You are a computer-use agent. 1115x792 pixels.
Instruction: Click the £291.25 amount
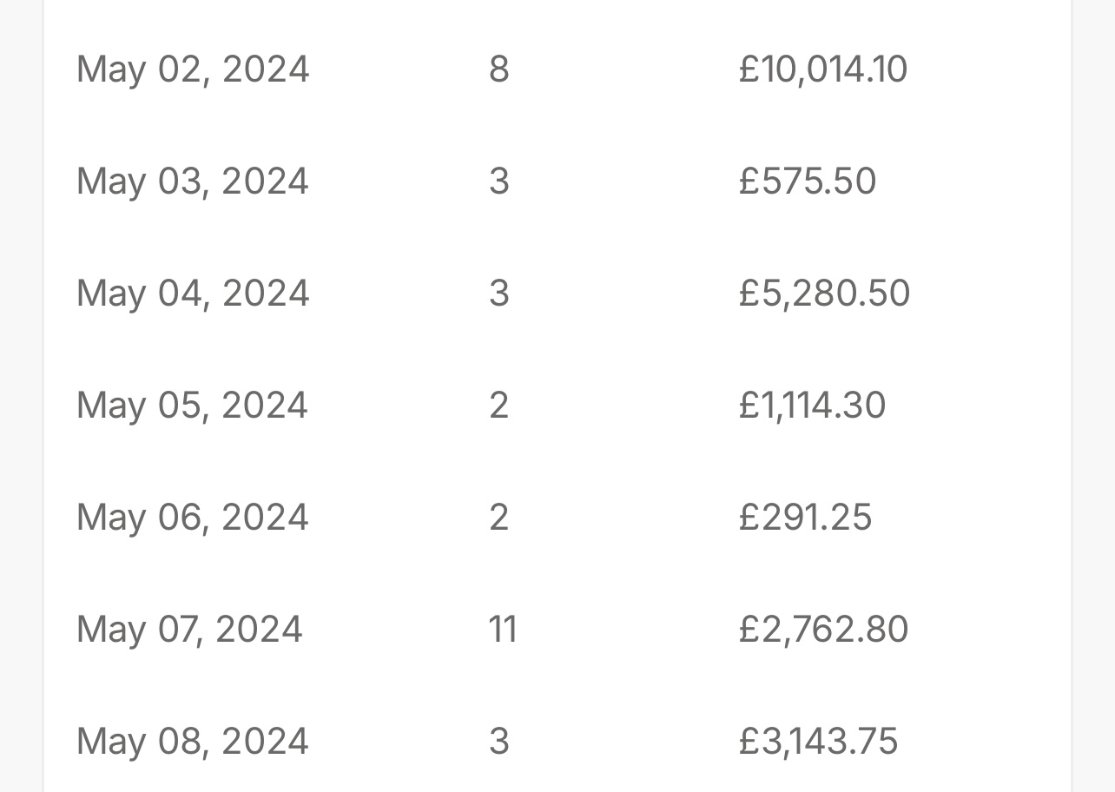click(x=805, y=518)
